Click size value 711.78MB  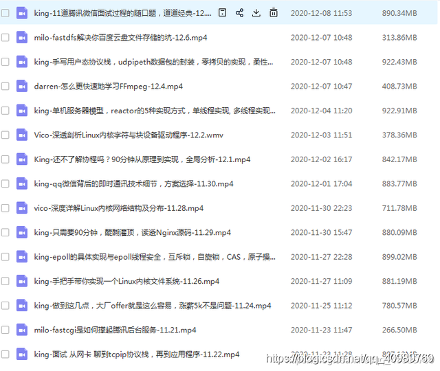point(399,208)
